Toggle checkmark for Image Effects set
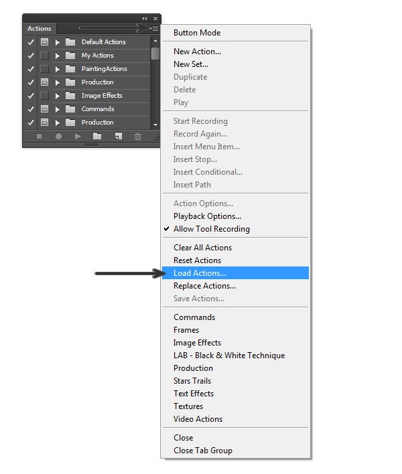402x474 pixels. point(31,96)
